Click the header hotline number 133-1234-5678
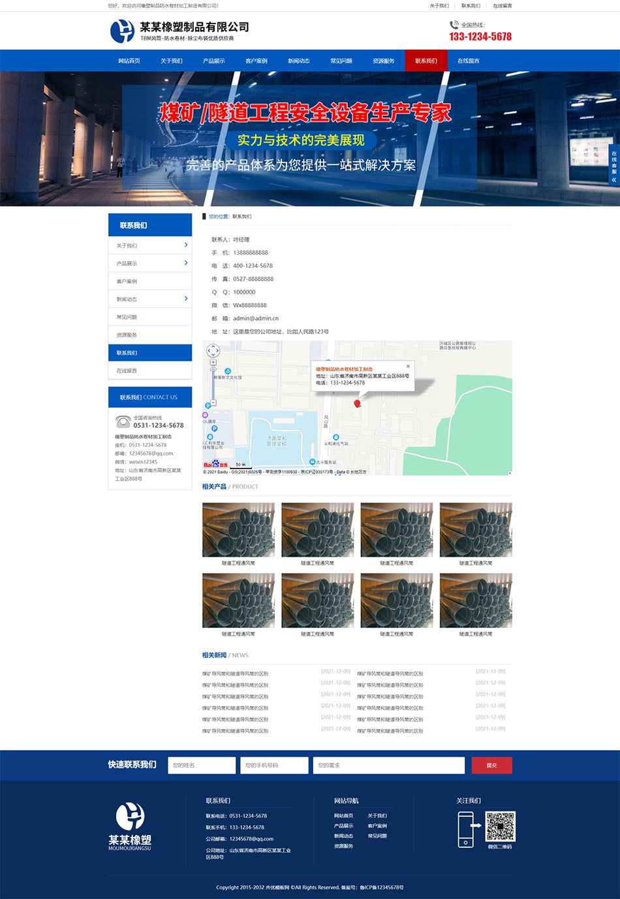The image size is (620, 899). [480, 37]
